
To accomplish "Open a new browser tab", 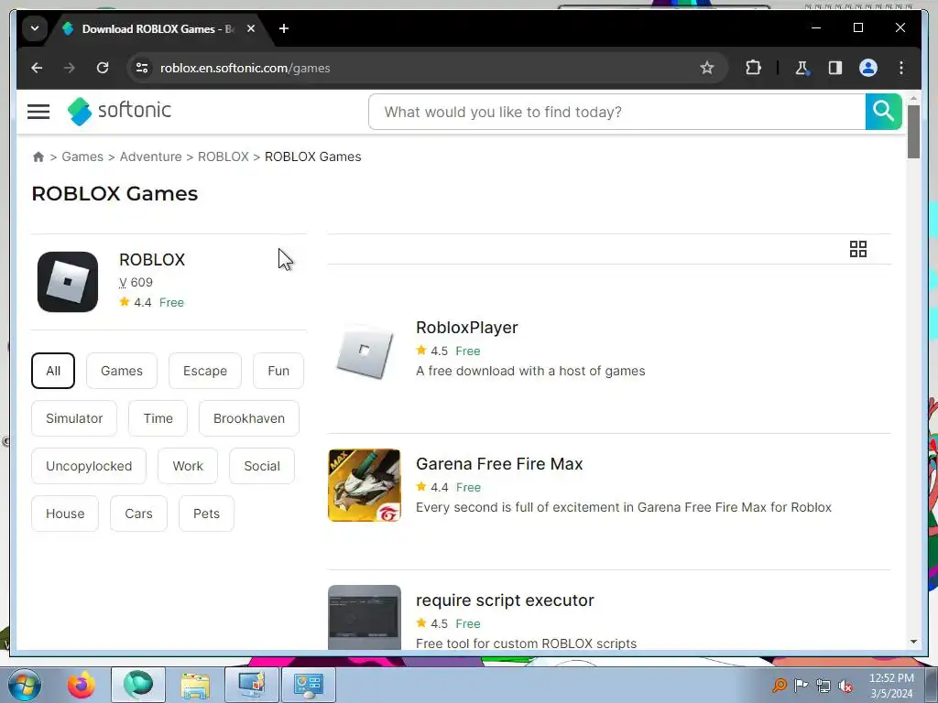I will (x=284, y=28).
